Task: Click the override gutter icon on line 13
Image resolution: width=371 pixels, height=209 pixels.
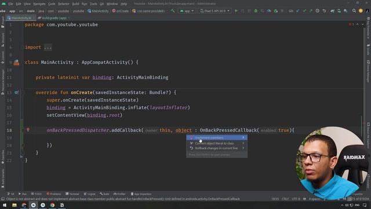Action: point(16,92)
